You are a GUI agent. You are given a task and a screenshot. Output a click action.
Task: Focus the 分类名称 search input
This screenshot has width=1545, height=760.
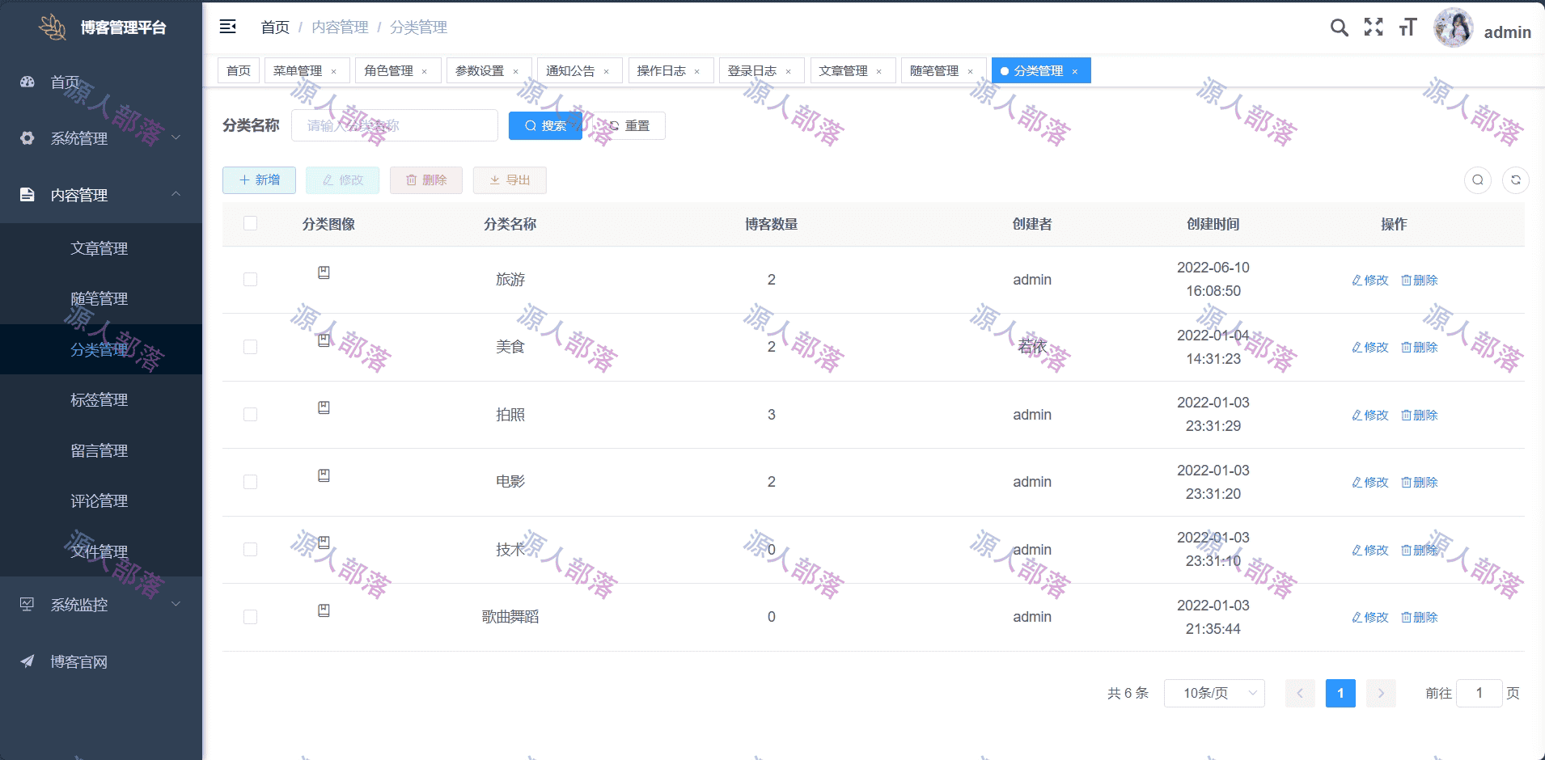[x=395, y=125]
